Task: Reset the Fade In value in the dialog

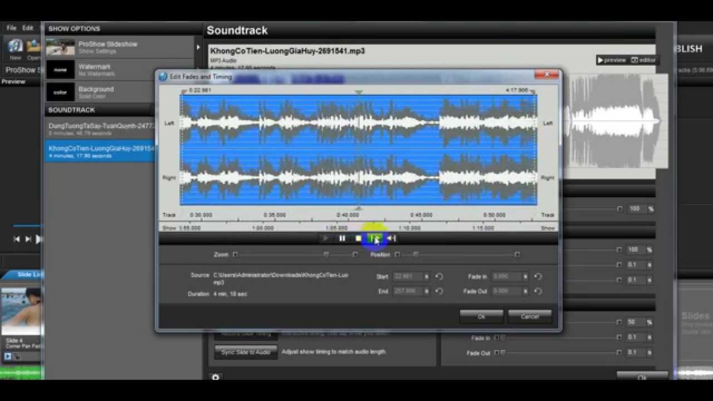Action: [538, 276]
